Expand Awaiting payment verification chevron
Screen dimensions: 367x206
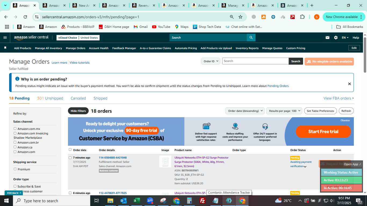(305, 167)
